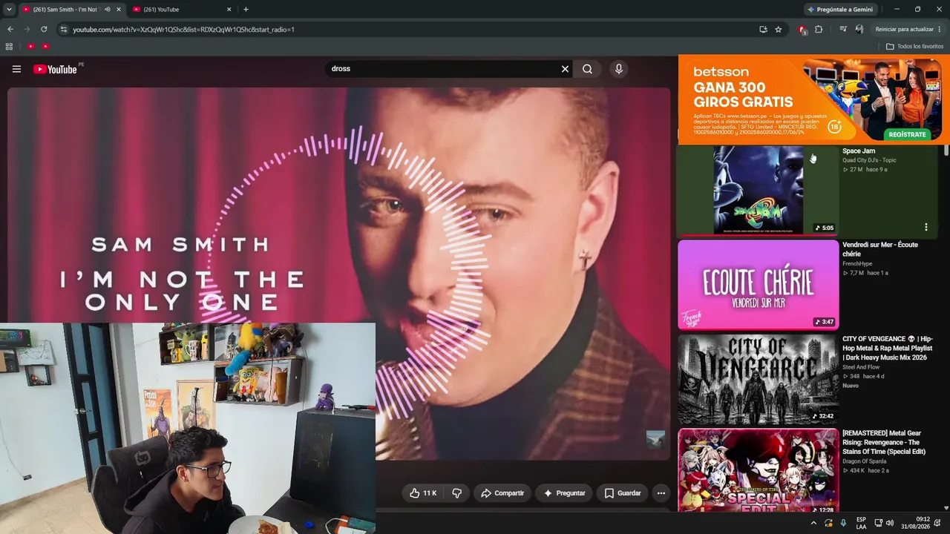The height and width of the screenshot is (534, 950).
Task: Visit the Steel And Flow channel
Action: click(861, 367)
